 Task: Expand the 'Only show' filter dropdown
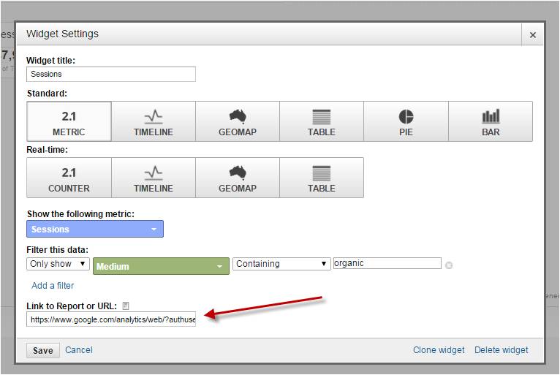pyautogui.click(x=58, y=264)
